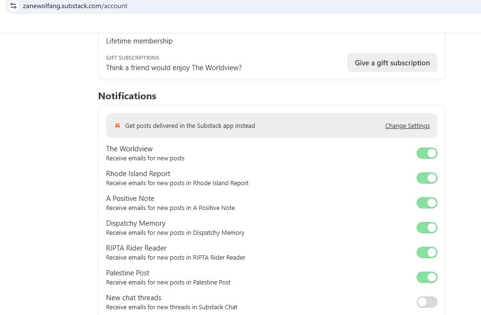Click the site information icon in address bar
This screenshot has height=315, width=481.
(x=13, y=6)
